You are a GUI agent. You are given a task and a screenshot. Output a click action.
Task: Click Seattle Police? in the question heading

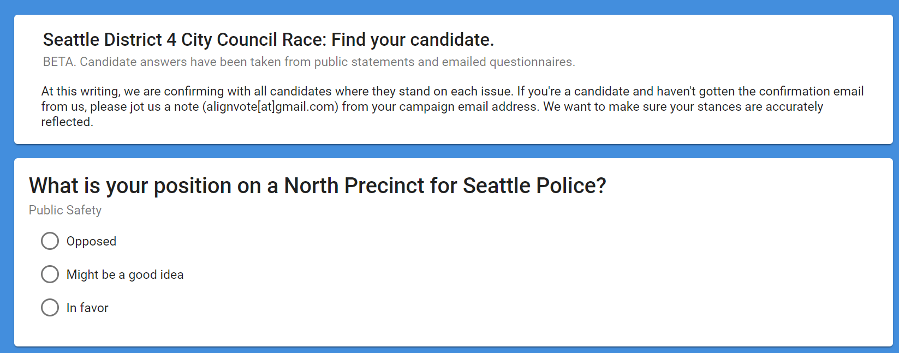coord(534,186)
